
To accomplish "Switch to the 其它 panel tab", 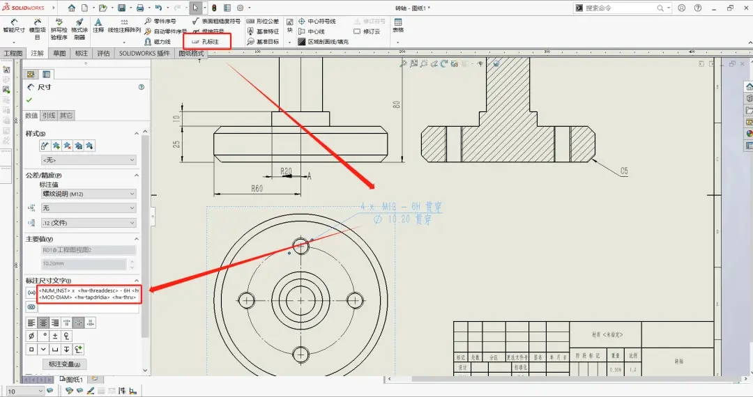I will [66, 116].
